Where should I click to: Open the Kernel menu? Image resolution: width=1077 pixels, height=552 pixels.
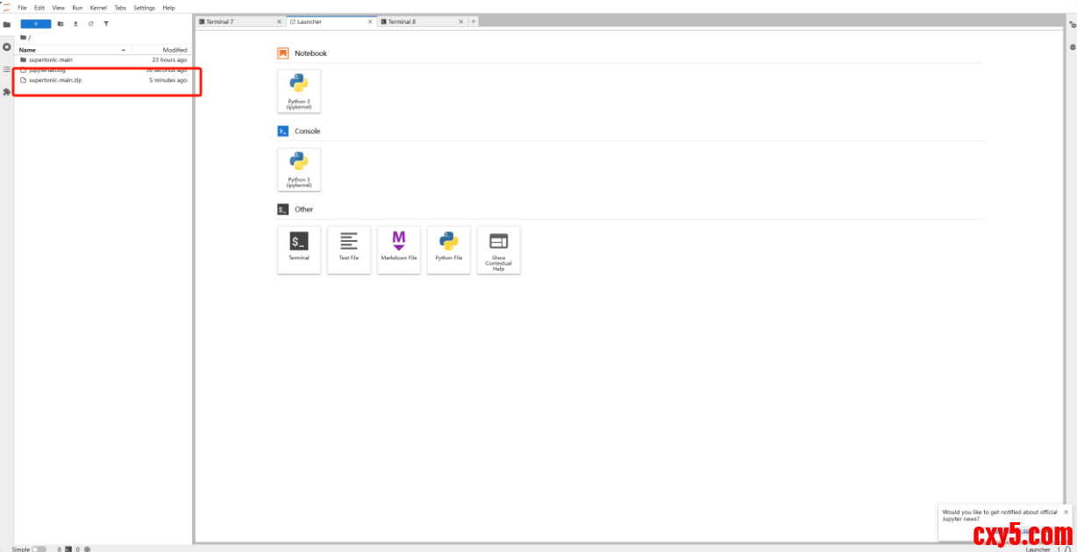click(98, 8)
